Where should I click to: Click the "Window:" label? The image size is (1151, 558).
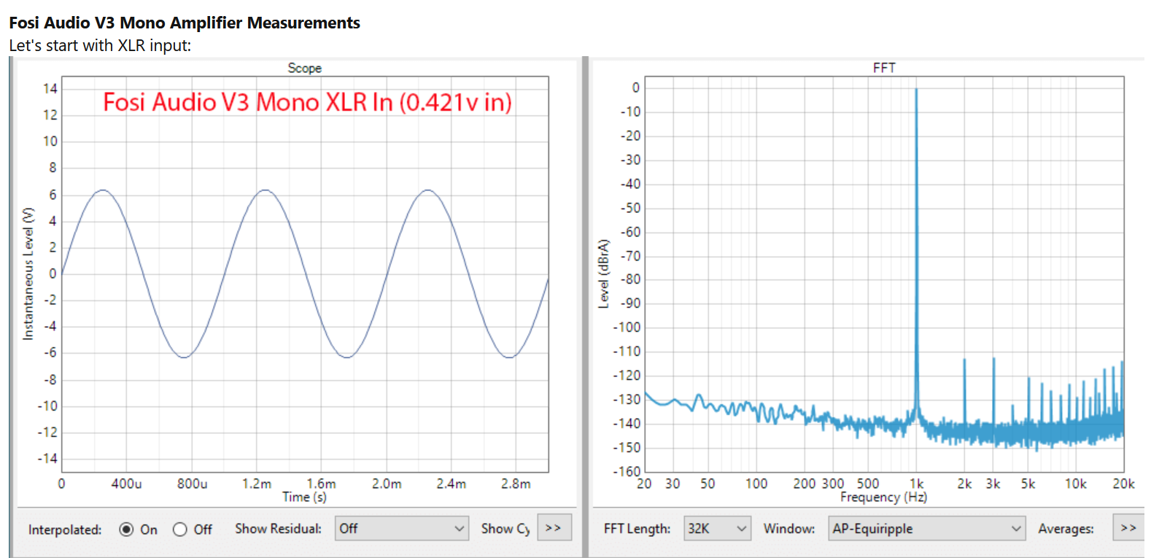coord(789,529)
